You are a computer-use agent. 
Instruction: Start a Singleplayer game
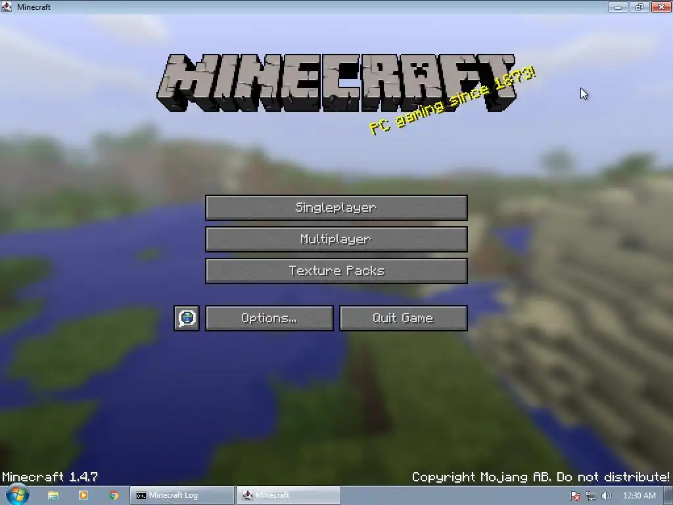pos(336,208)
